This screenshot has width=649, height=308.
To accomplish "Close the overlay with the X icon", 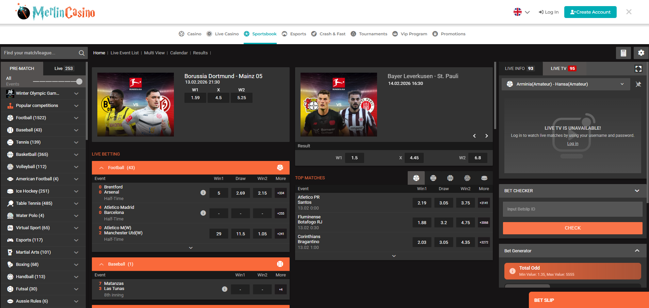I will pos(629,12).
